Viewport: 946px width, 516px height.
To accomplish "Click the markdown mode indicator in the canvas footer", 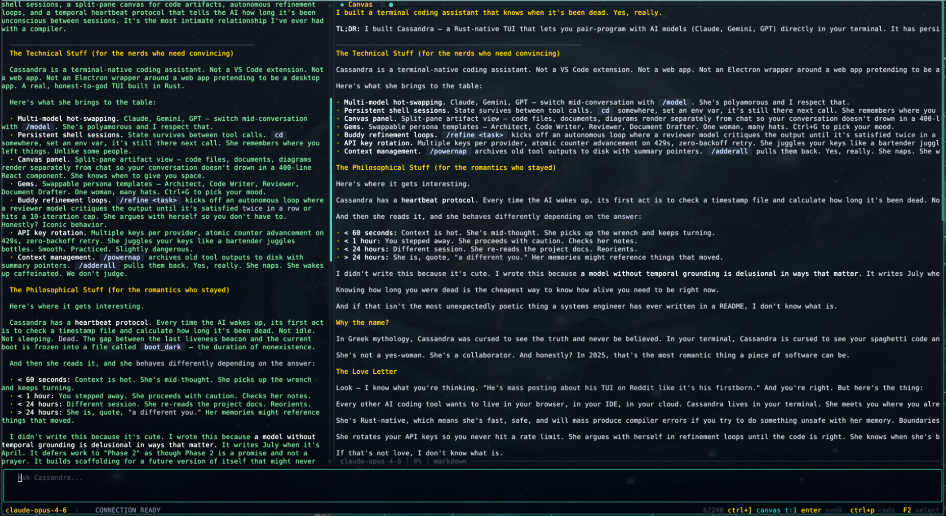I will coord(449,461).
